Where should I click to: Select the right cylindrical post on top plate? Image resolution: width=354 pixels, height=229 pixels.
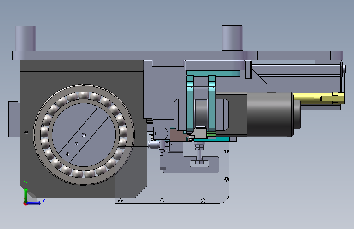tap(232, 38)
